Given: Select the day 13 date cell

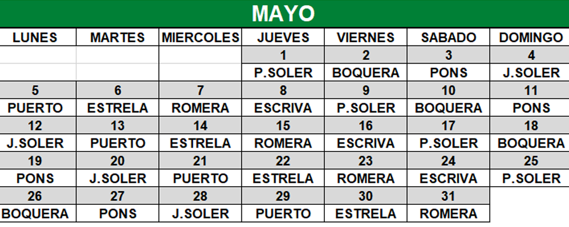Looking at the screenshot, I should coord(118,125).
